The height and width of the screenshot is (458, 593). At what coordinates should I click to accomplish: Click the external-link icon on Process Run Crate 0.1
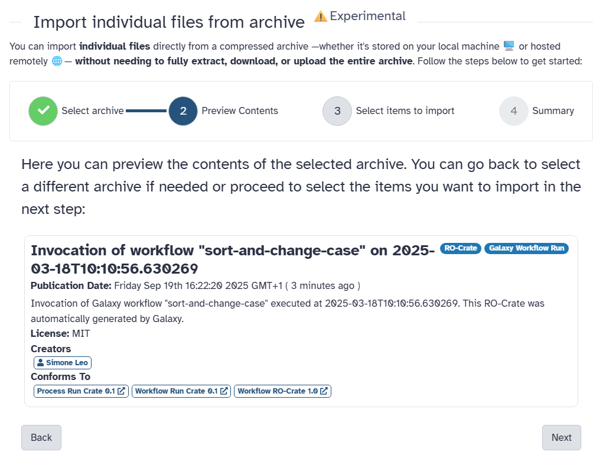[121, 391]
